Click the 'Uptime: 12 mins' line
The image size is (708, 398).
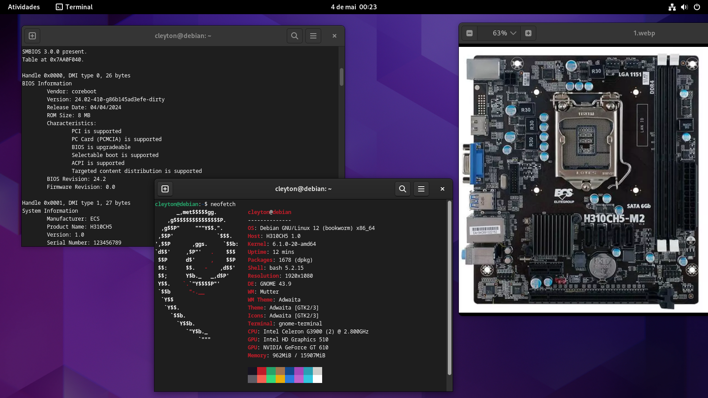click(x=271, y=252)
